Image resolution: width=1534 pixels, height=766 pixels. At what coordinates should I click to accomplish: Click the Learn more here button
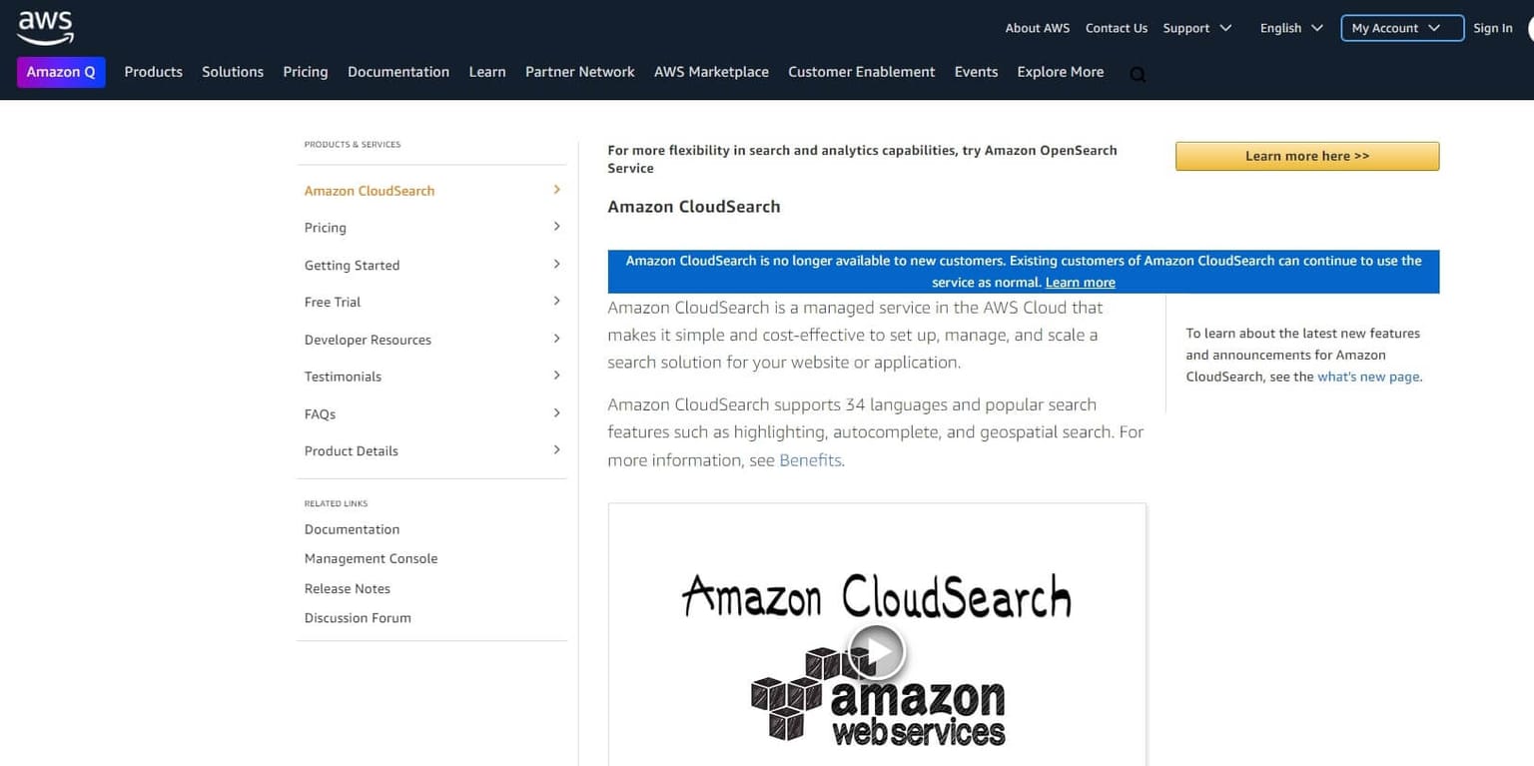point(1306,156)
